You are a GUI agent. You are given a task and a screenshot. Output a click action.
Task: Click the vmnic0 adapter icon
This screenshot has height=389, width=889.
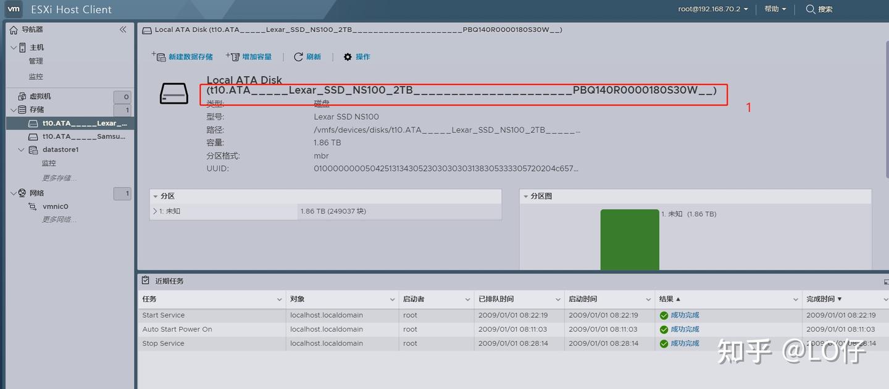pos(33,207)
